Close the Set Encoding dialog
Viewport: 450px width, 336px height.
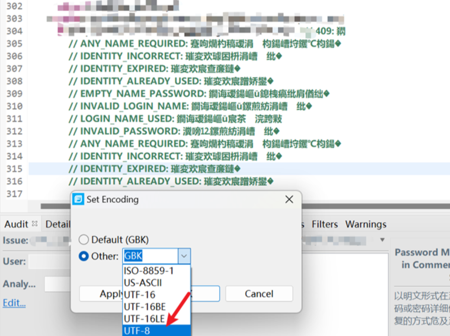pyautogui.click(x=289, y=199)
